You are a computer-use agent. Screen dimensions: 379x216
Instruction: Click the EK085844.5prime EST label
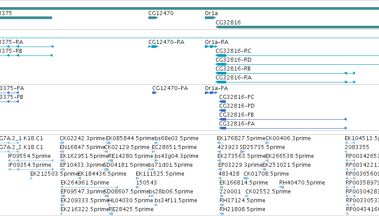pyautogui.click(x=130, y=138)
